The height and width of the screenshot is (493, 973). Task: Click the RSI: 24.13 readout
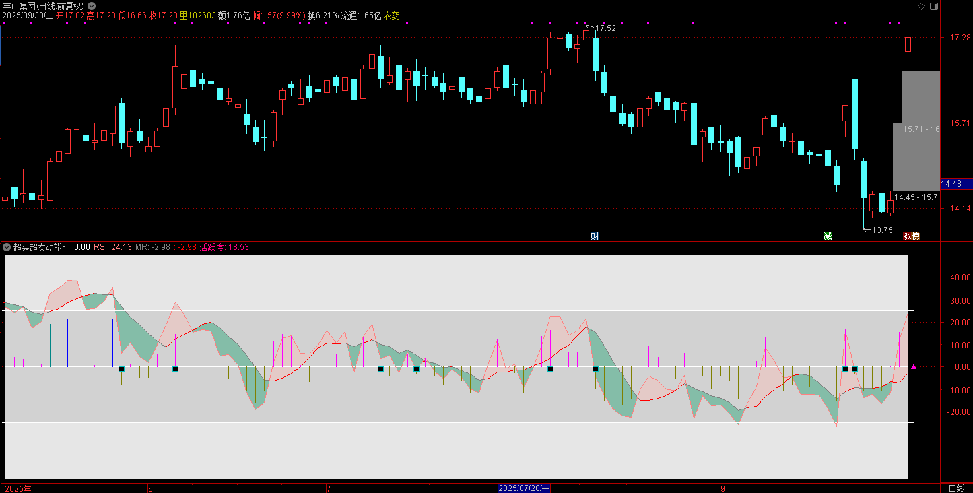click(x=112, y=247)
